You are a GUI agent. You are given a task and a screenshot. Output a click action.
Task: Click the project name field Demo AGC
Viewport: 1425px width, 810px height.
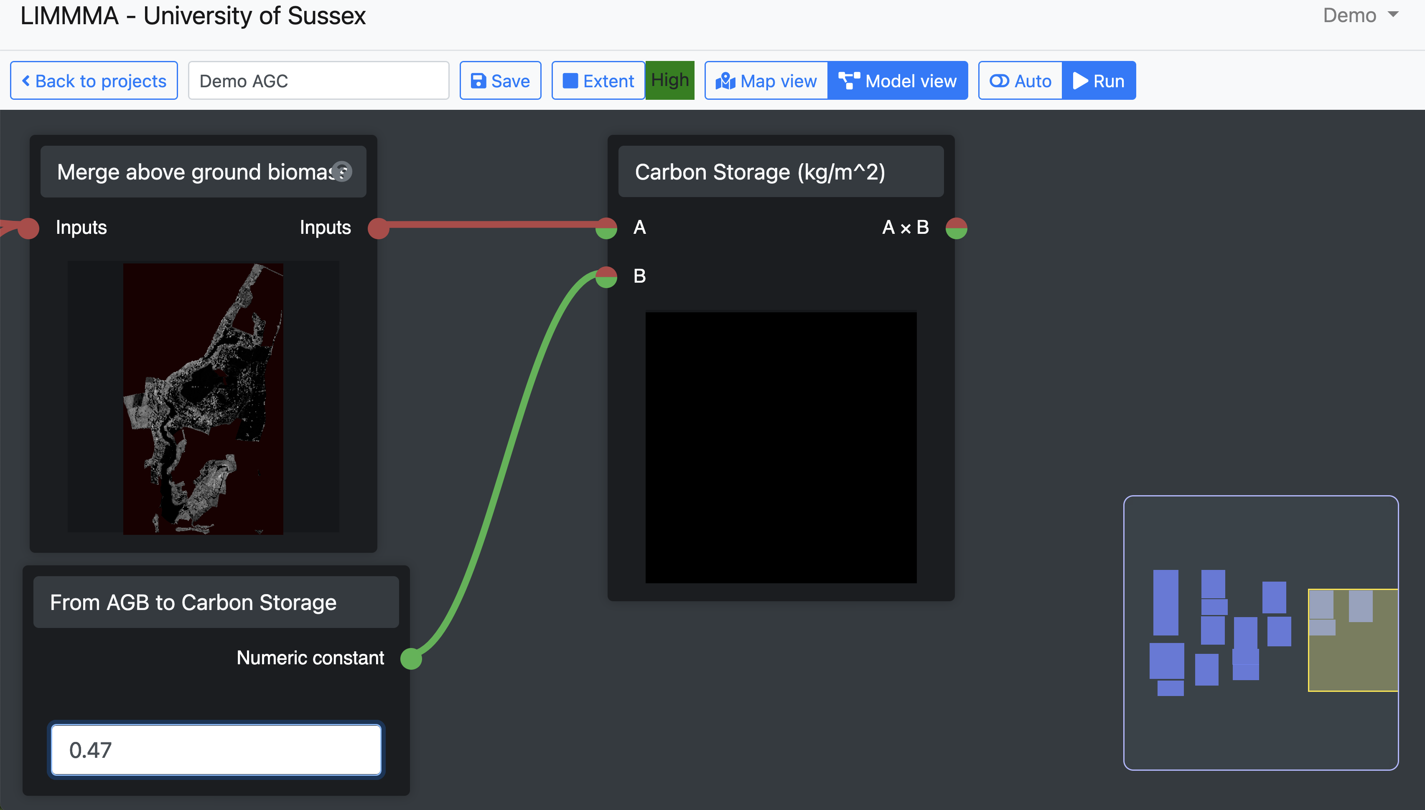pos(318,81)
